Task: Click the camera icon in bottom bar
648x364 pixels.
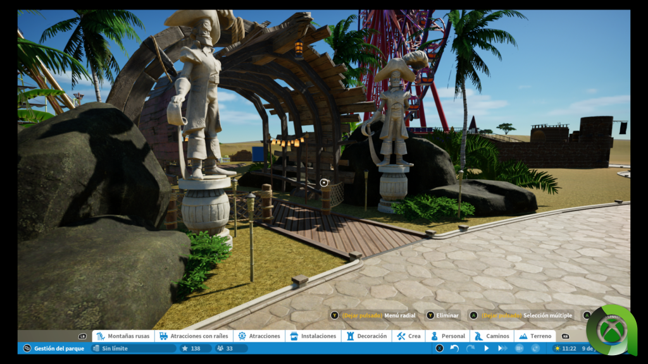Action: click(x=520, y=348)
